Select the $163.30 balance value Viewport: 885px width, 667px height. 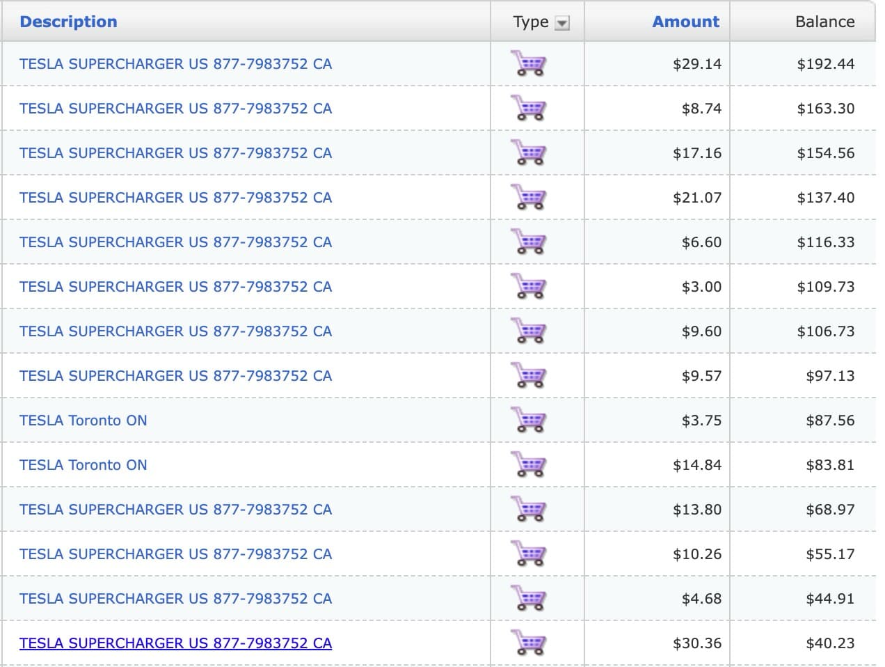[826, 109]
